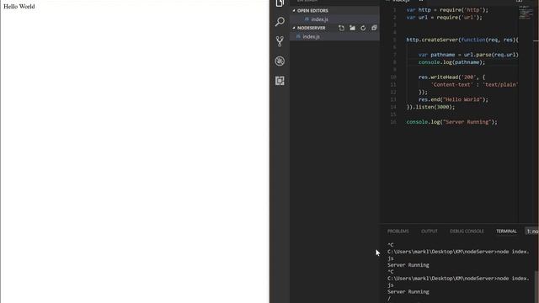539x303 pixels.
Task: Open the Source Control view
Action: (280, 41)
